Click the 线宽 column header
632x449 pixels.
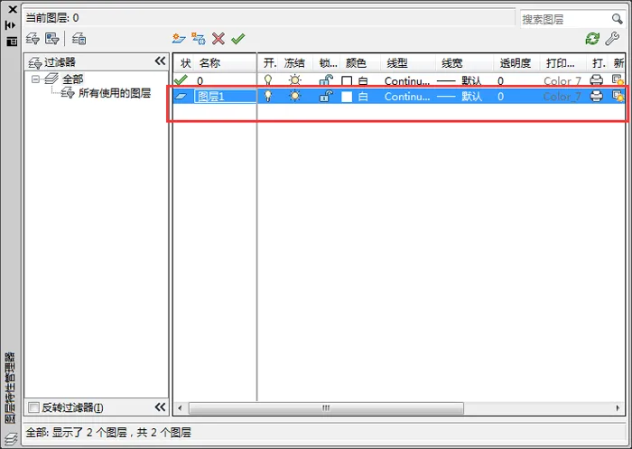pyautogui.click(x=451, y=63)
